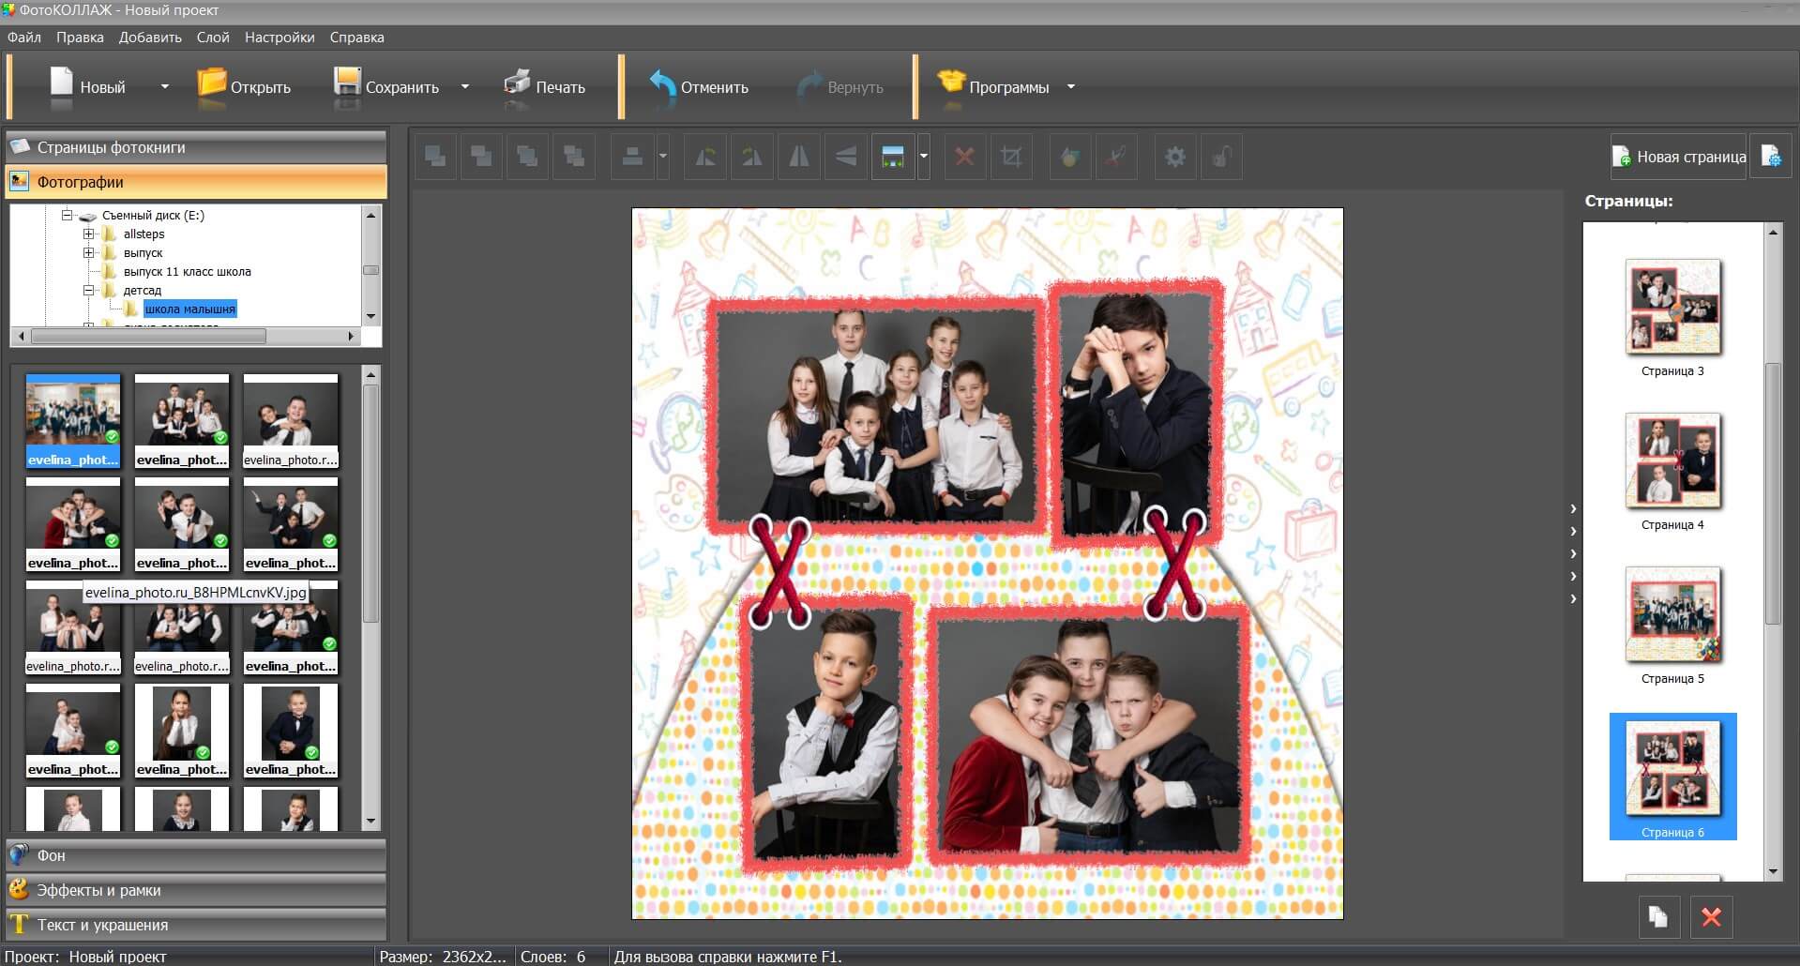This screenshot has width=1800, height=966.
Task: Click folder tree scroll-up arrow
Action: (371, 216)
